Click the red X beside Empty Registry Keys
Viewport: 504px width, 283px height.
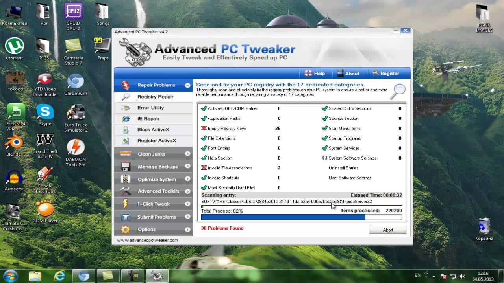(x=204, y=129)
